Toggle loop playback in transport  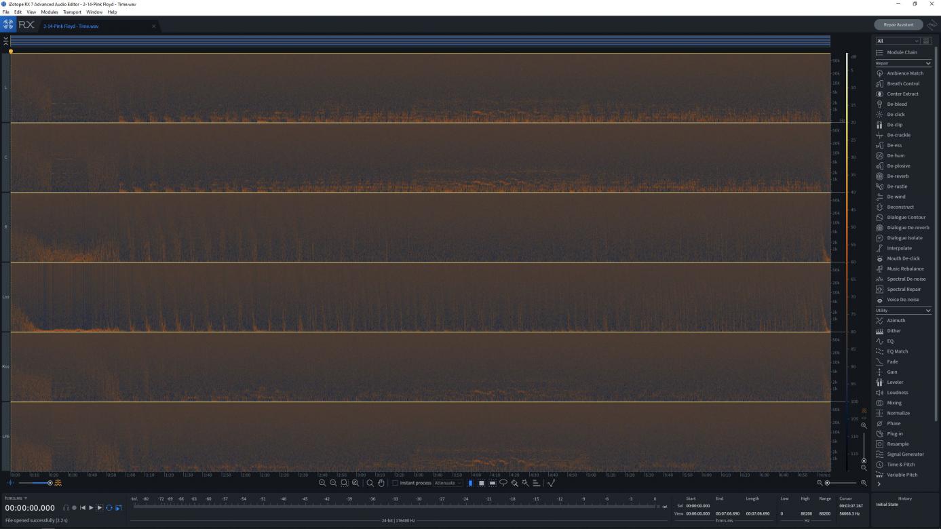(109, 508)
